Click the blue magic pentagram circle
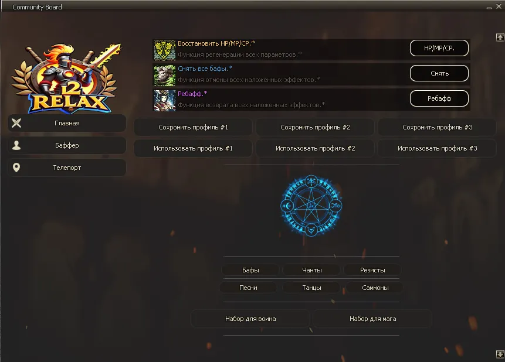Screen dimensions: 505x362 (x=311, y=206)
